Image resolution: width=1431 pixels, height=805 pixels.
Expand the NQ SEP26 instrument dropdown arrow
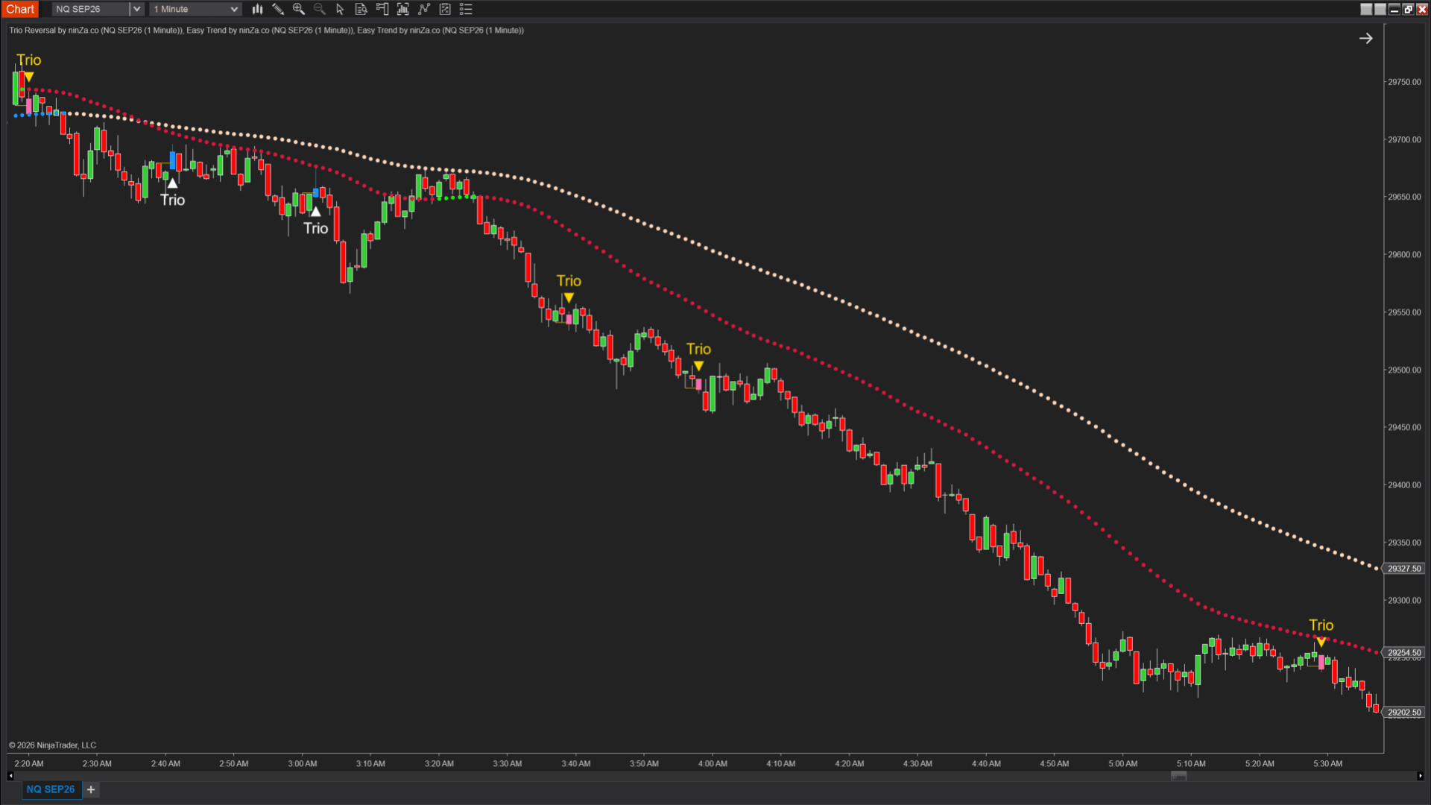coord(136,9)
